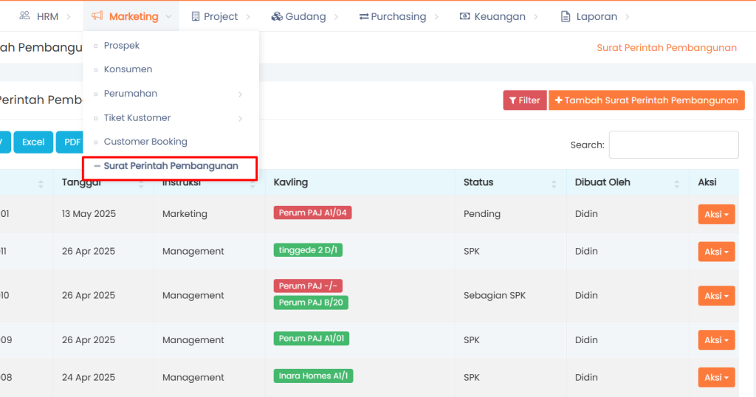Open Aksi dropdown for Inara Homes A1/1 row
The height and width of the screenshot is (397, 756).
[716, 377]
